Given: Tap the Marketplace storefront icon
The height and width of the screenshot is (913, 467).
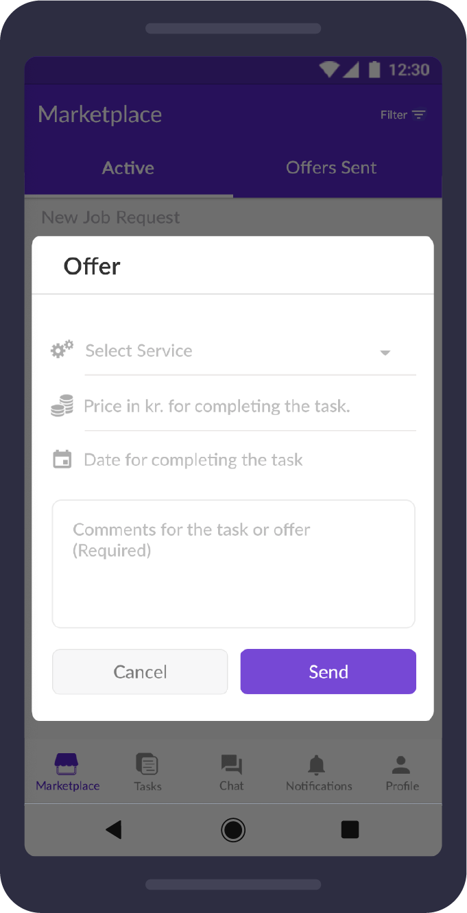Looking at the screenshot, I should (x=67, y=764).
